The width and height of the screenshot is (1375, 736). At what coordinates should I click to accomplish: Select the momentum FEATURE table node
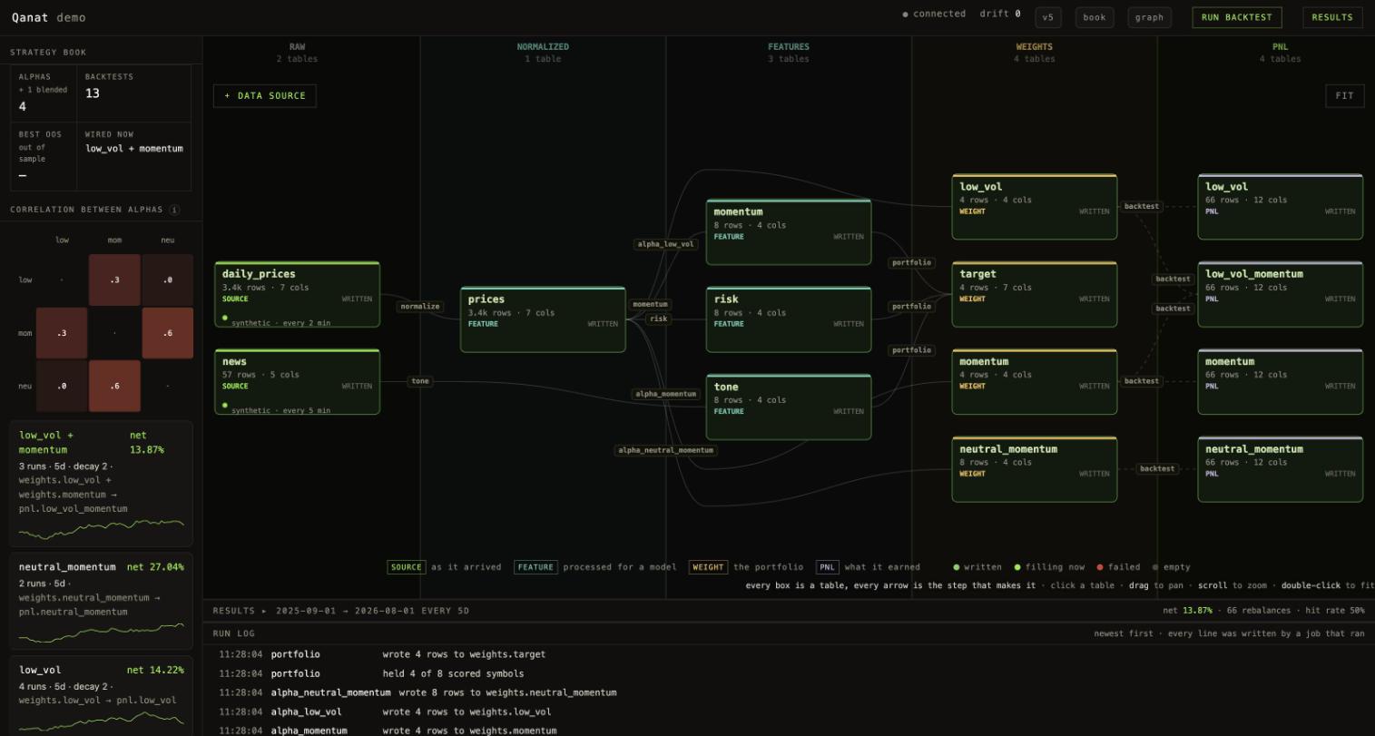click(789, 232)
